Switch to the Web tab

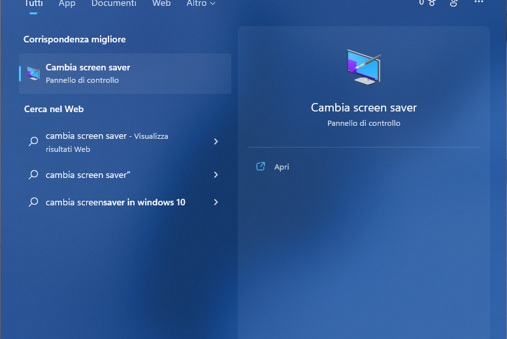coord(161,3)
